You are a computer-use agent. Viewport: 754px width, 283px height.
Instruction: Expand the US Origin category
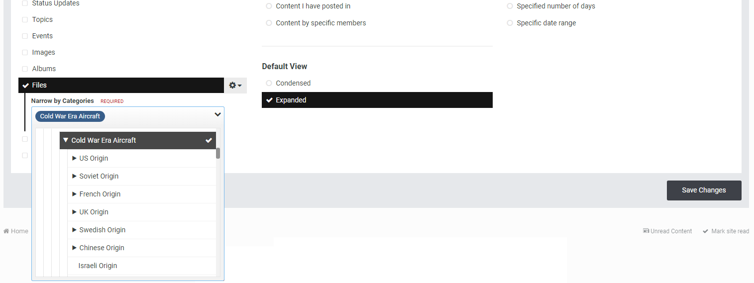74,158
